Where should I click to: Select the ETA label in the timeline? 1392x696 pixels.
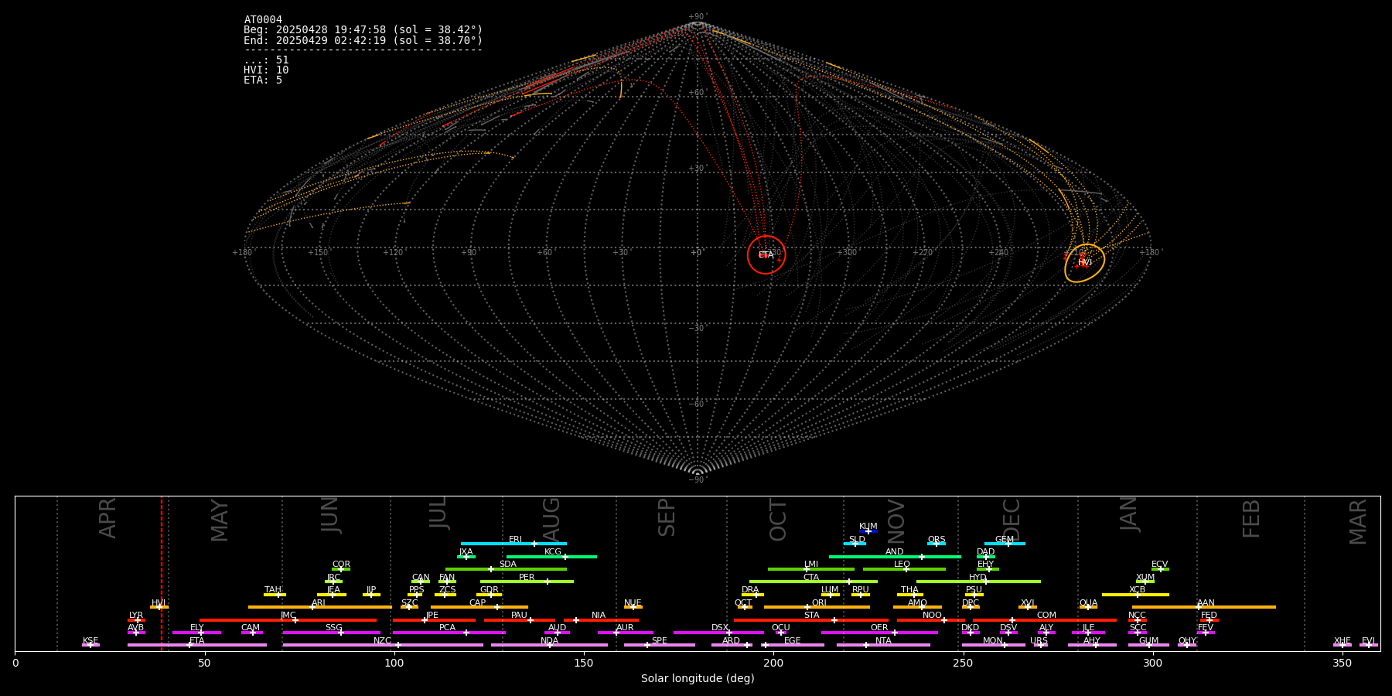[x=197, y=641]
